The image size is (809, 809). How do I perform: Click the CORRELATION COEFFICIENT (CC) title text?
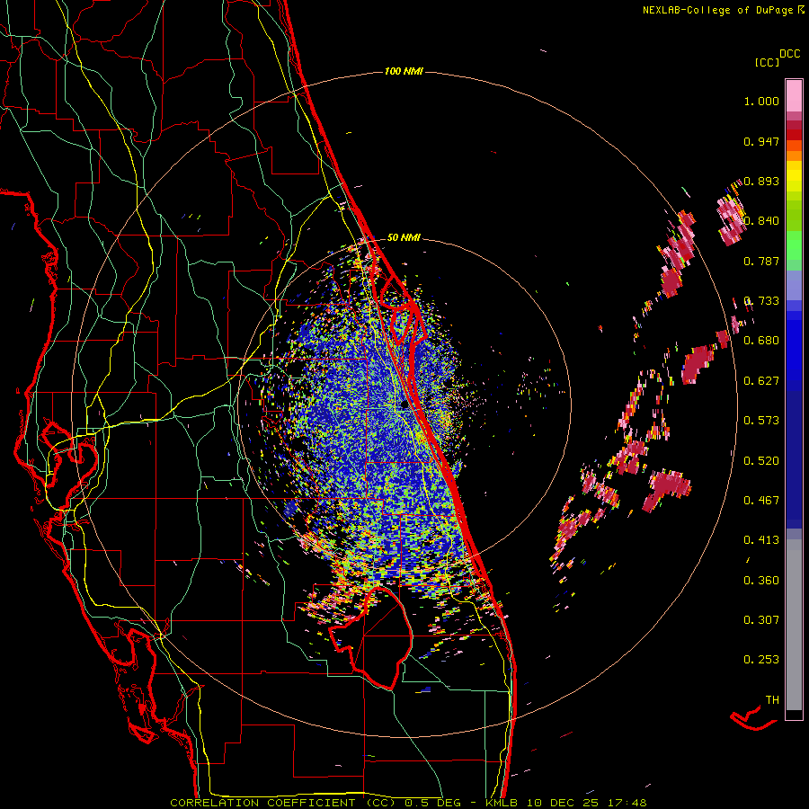click(283, 803)
